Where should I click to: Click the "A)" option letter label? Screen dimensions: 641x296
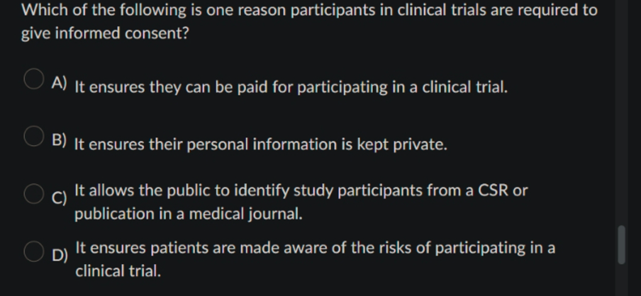click(60, 83)
